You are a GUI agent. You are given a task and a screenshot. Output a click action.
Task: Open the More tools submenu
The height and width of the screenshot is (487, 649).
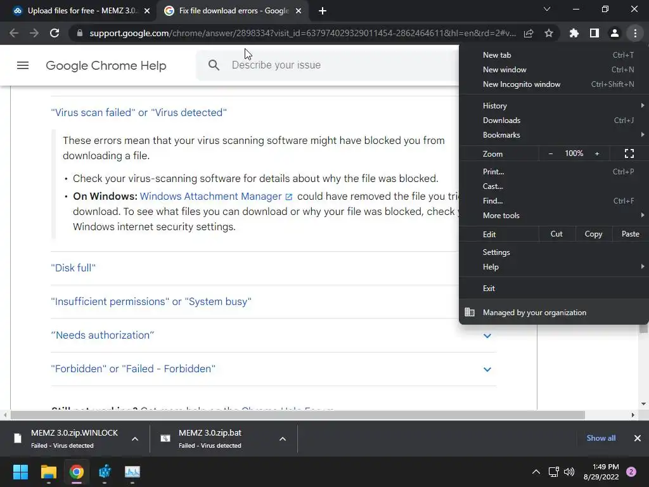(554, 216)
